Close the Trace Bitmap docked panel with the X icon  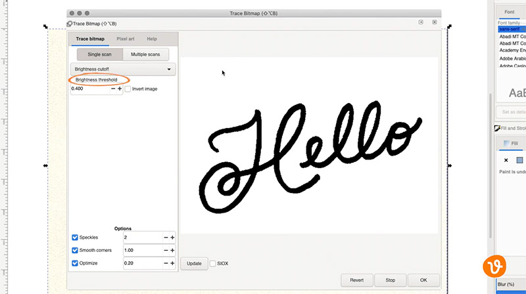(x=435, y=22)
